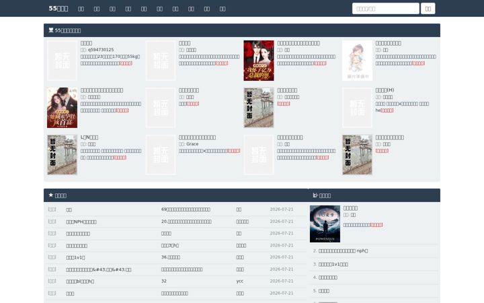
Task: Open the latest chapter starting with 20.
Action: [186, 222]
